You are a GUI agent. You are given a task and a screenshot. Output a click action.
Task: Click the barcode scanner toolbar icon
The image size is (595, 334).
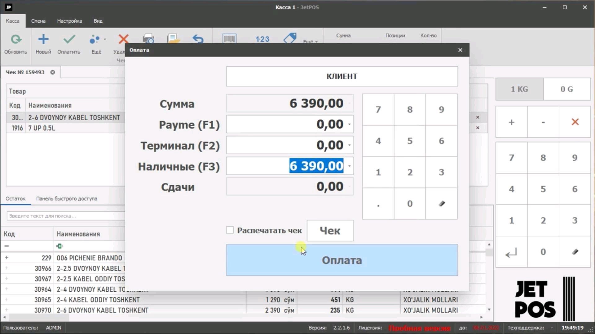(x=229, y=39)
